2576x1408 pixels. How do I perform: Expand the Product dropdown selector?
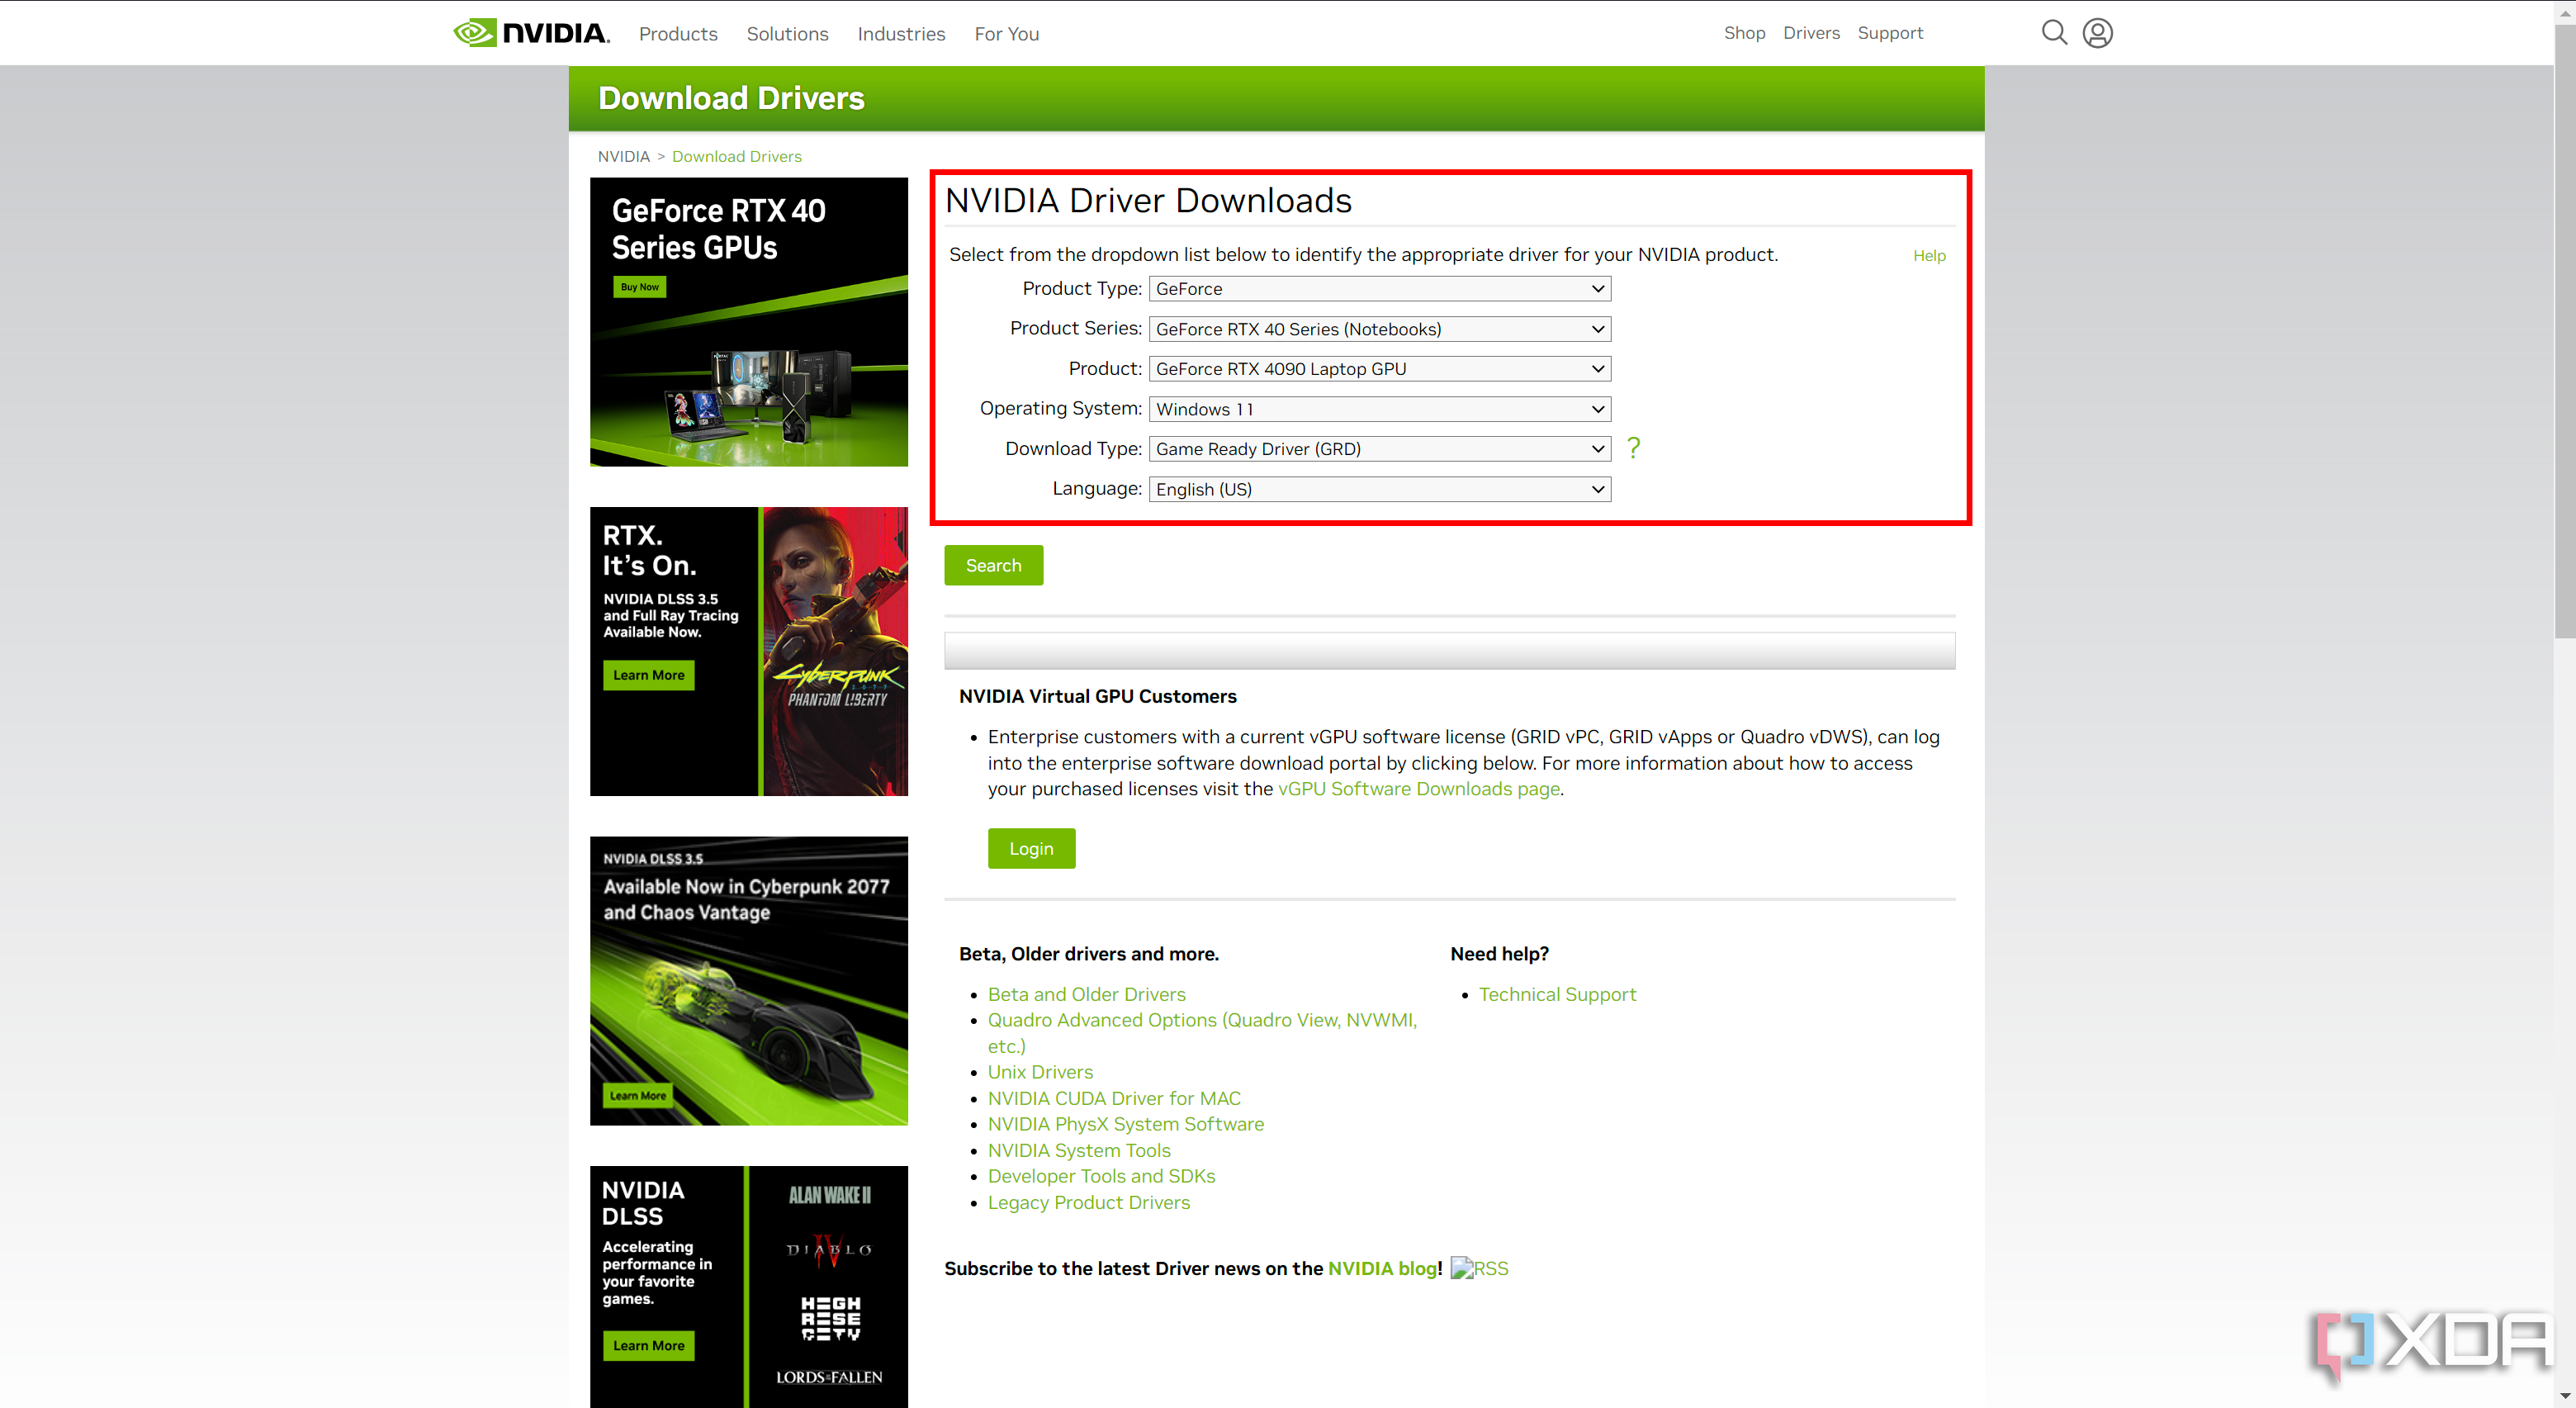[x=1378, y=367]
